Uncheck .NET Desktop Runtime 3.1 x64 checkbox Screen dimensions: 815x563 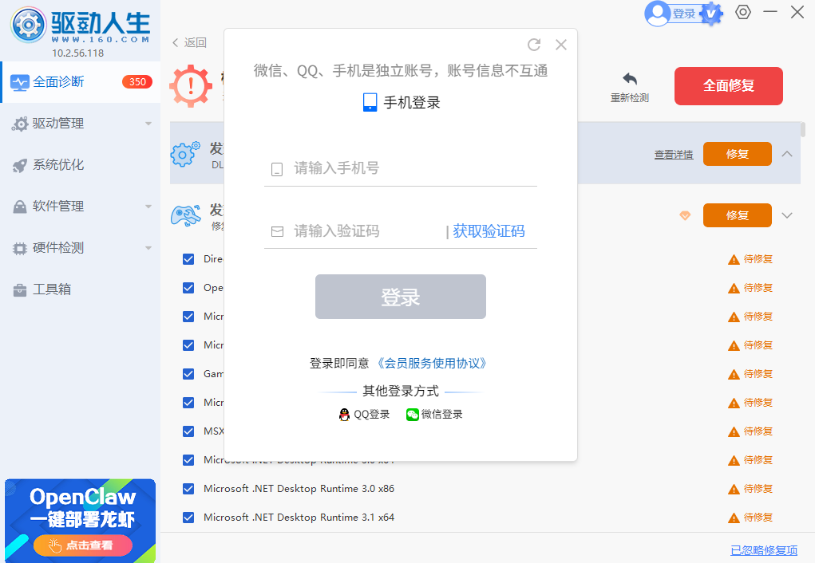coord(188,518)
